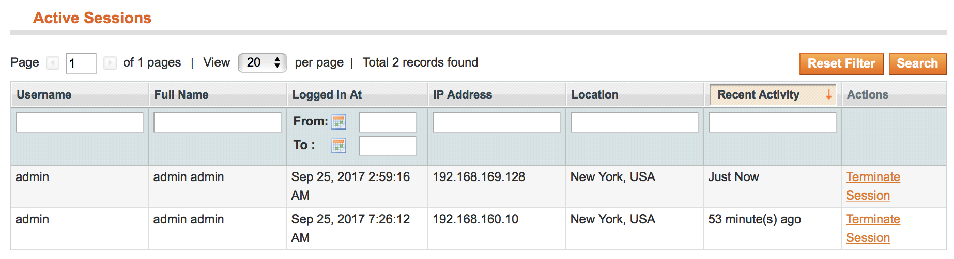Click the page number input field
954x259 pixels.
(81, 63)
